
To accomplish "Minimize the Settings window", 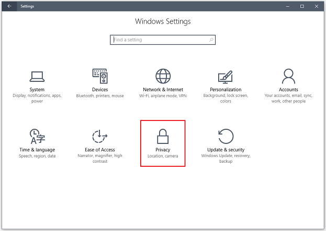I will [289, 6].
